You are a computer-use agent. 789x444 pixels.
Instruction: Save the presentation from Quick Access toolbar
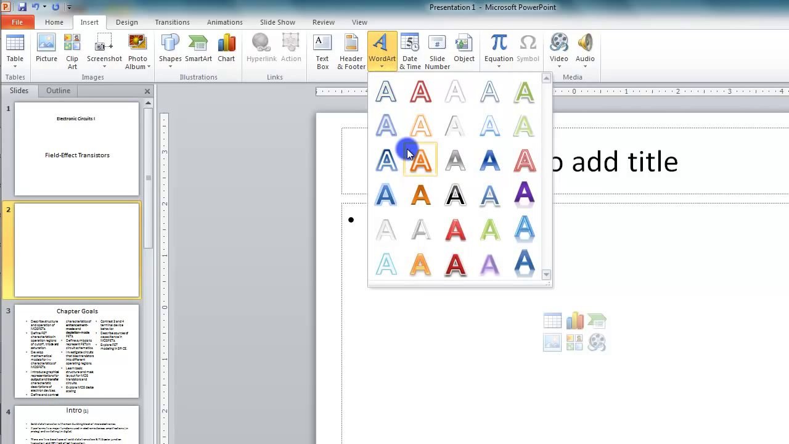coord(22,7)
